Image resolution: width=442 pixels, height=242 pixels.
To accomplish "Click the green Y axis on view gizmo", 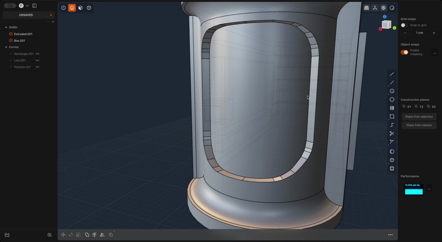I will click(394, 28).
